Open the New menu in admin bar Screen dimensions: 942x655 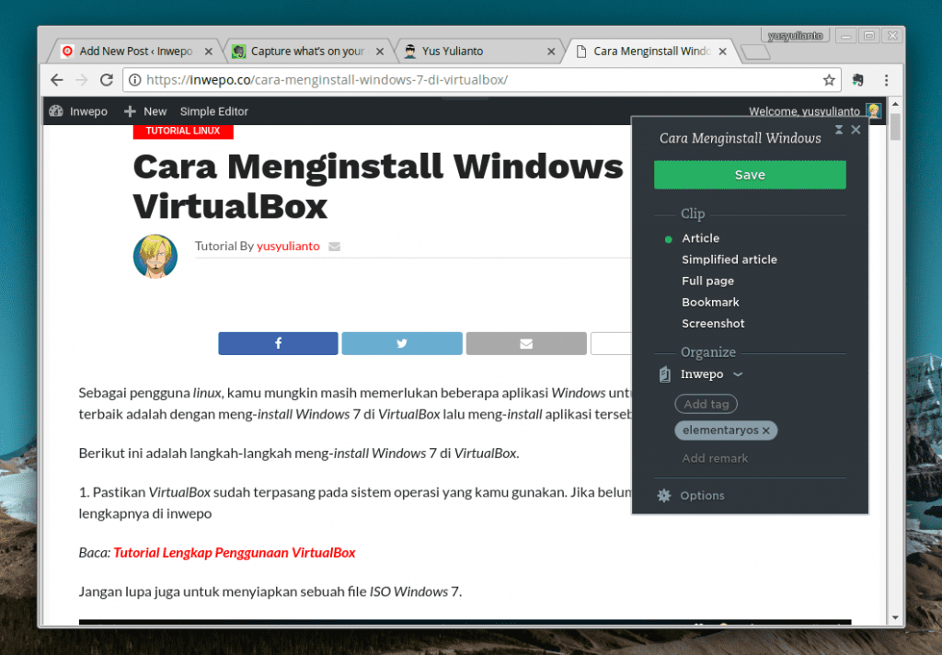pos(155,111)
